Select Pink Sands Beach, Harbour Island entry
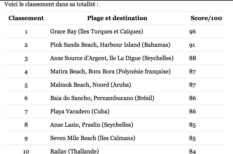 pyautogui.click(x=110, y=45)
